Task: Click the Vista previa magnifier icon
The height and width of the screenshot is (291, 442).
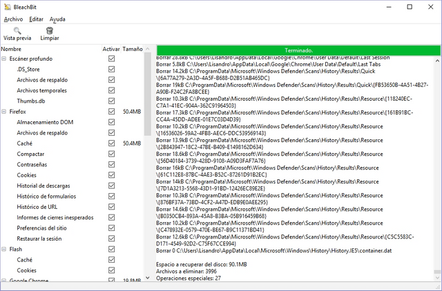Action: click(17, 30)
